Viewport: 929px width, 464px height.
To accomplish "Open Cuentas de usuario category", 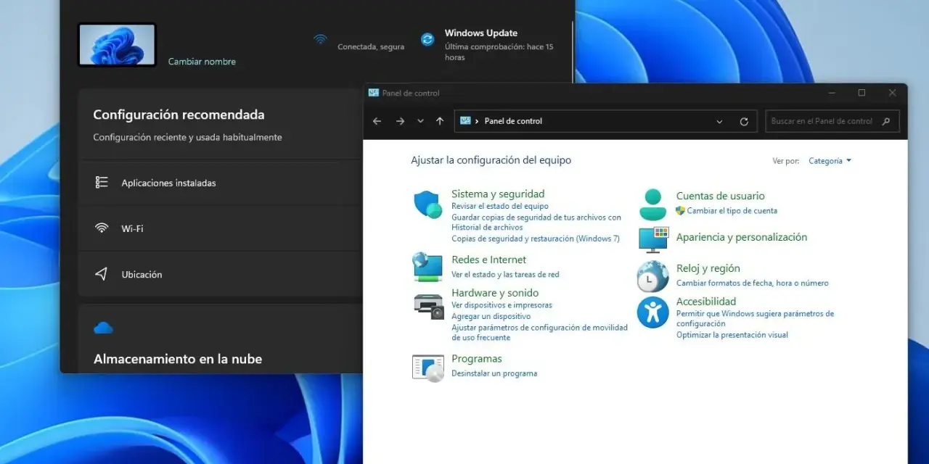I will (721, 196).
